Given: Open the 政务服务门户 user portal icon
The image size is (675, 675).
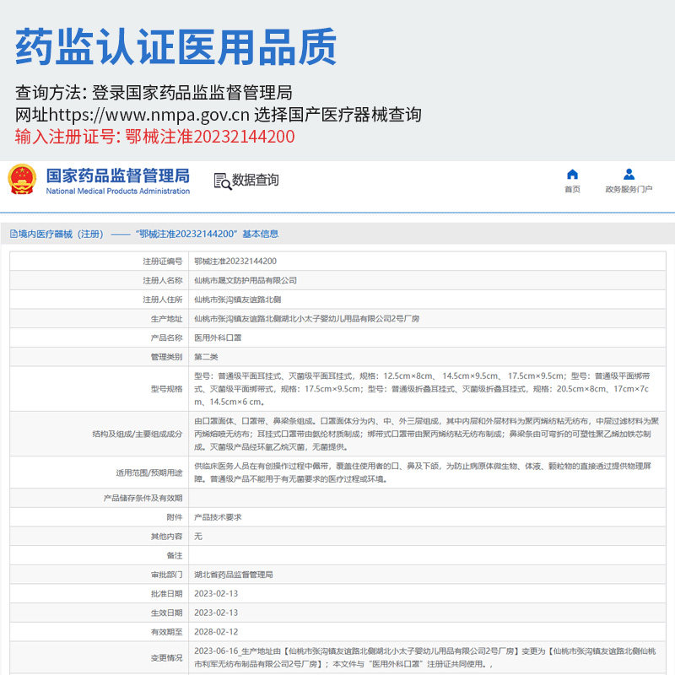Looking at the screenshot, I should (x=629, y=175).
